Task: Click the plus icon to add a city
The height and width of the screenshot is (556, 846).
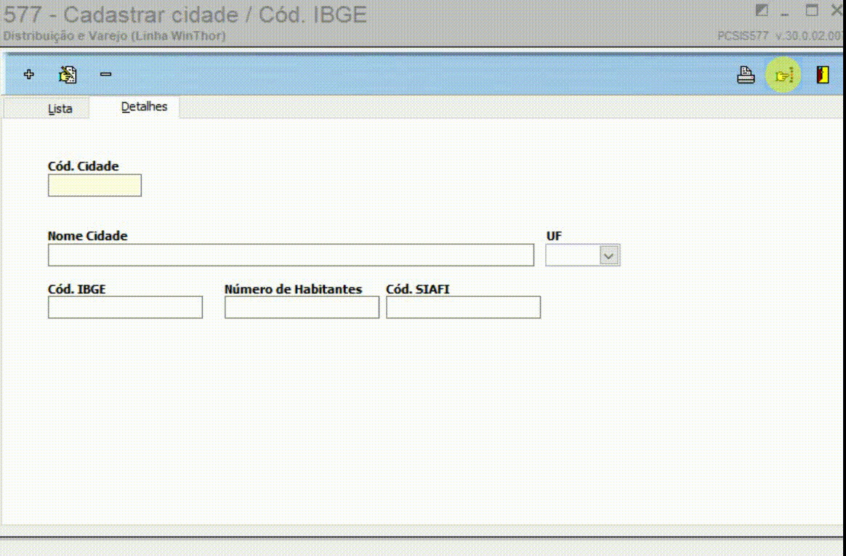Action: click(28, 74)
